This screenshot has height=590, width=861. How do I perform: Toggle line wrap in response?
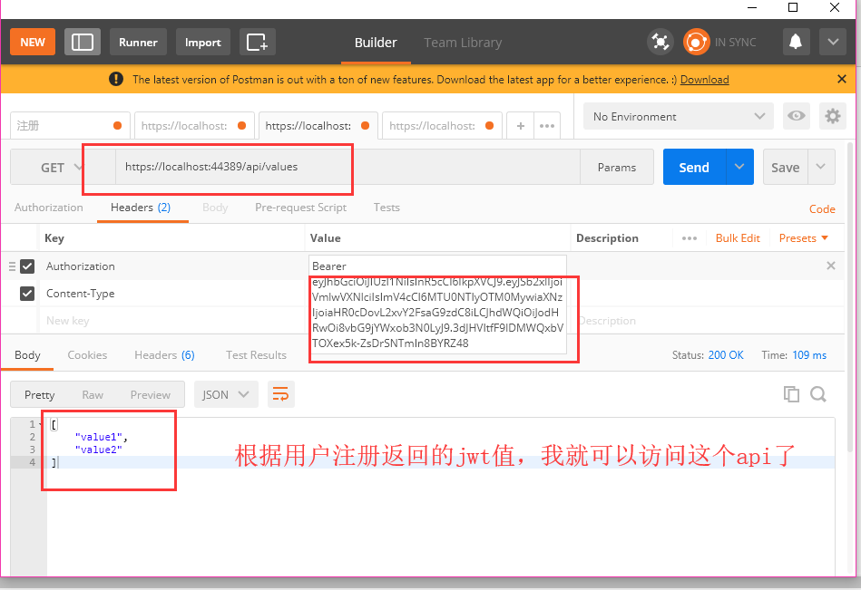tap(280, 394)
